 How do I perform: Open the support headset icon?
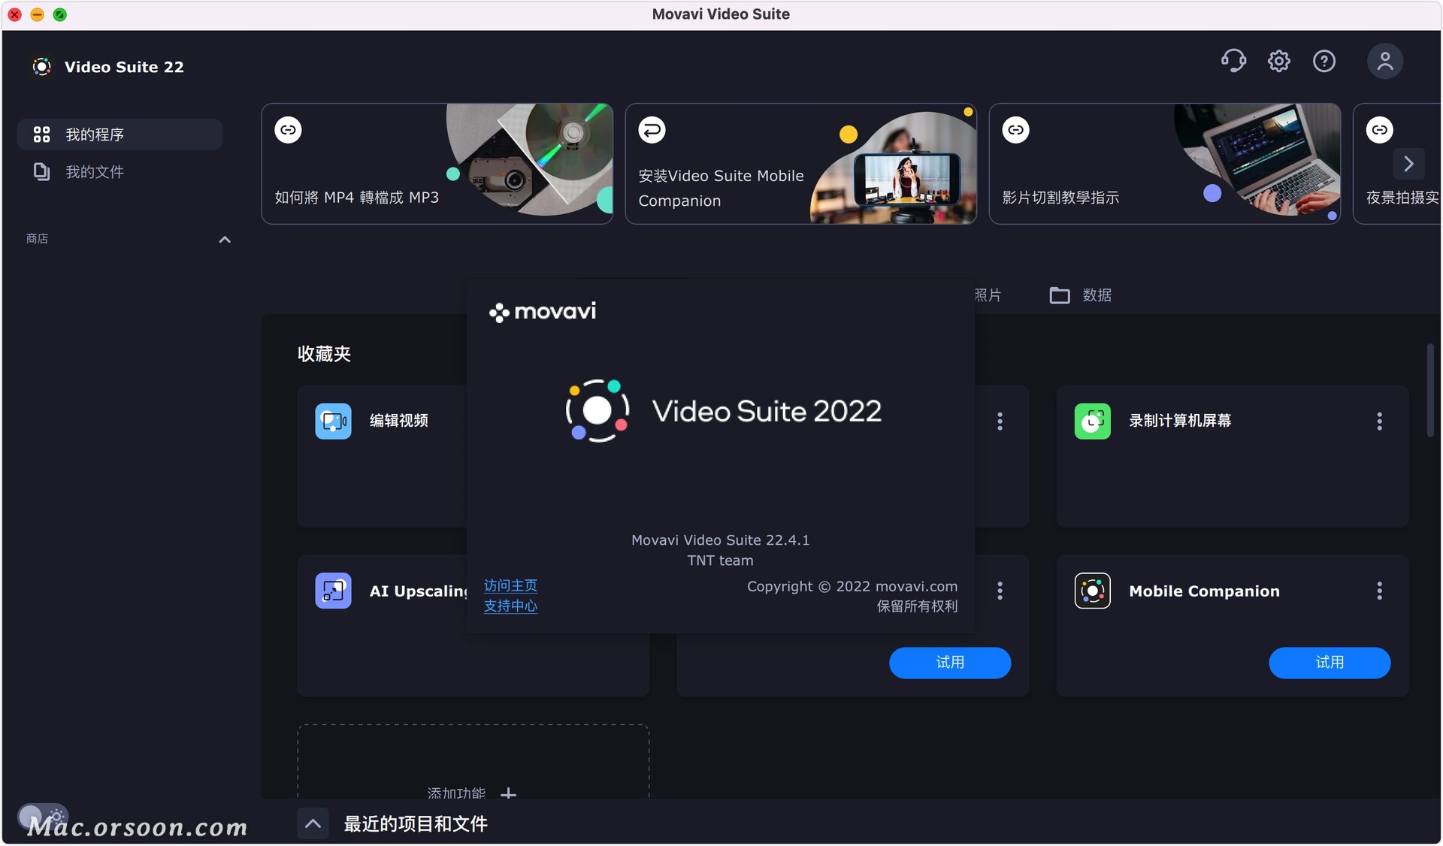[1233, 61]
